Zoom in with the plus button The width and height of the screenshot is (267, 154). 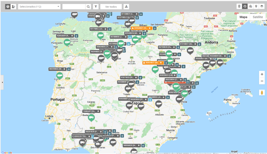pyautogui.click(x=262, y=74)
